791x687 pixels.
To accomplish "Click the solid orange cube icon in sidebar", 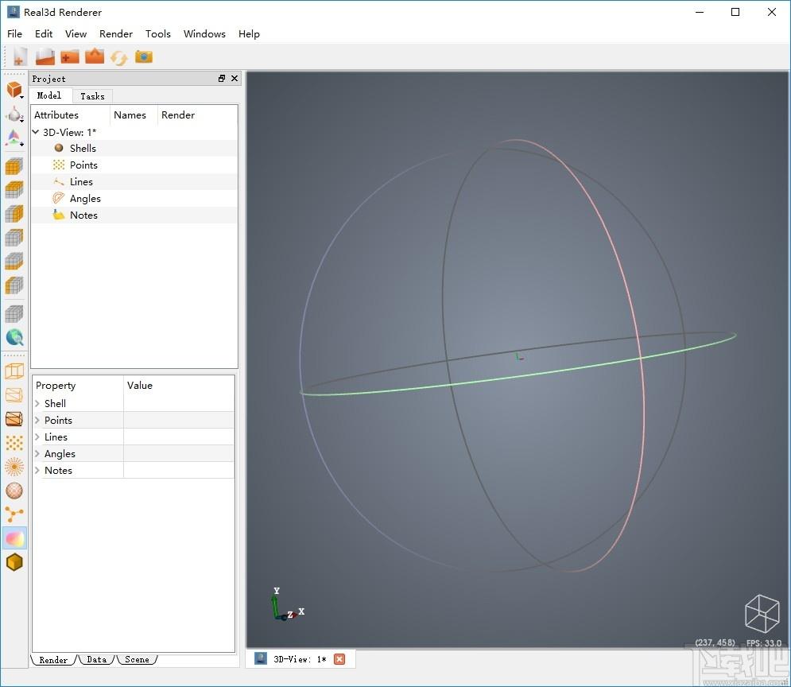I will point(14,91).
